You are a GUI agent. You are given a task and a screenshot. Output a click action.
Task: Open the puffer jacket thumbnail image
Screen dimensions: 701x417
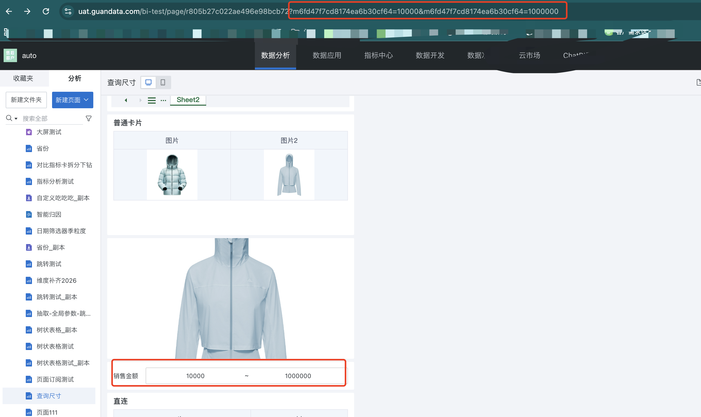pyautogui.click(x=172, y=174)
